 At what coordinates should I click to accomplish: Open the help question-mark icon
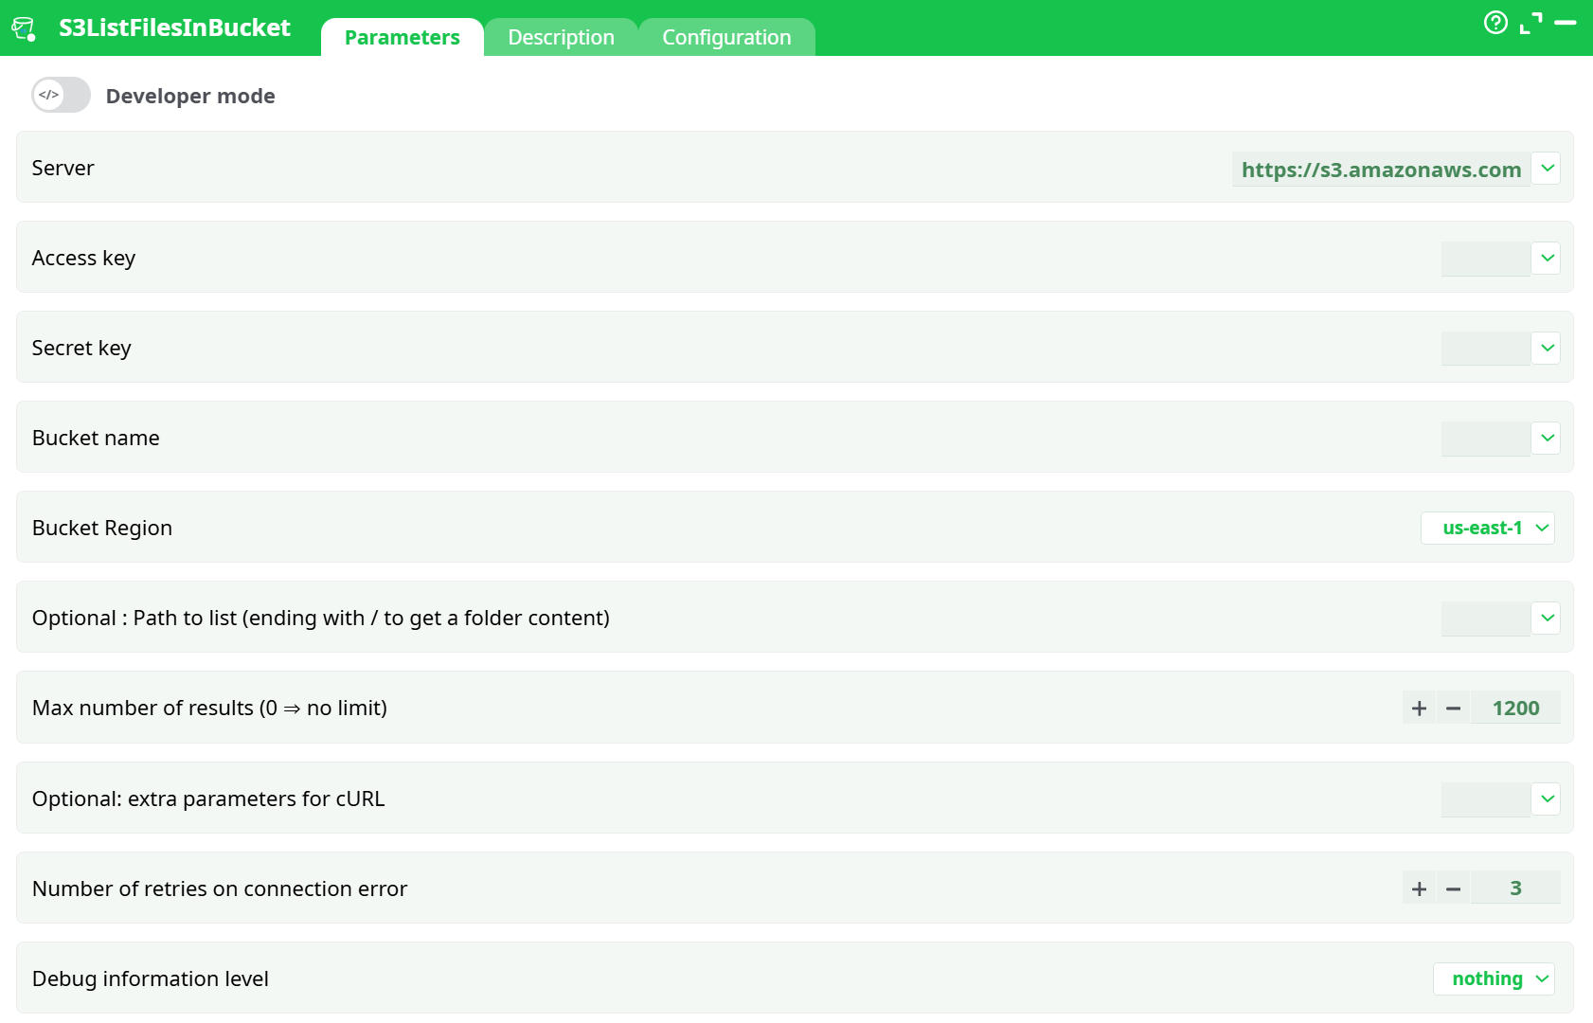pos(1496,23)
